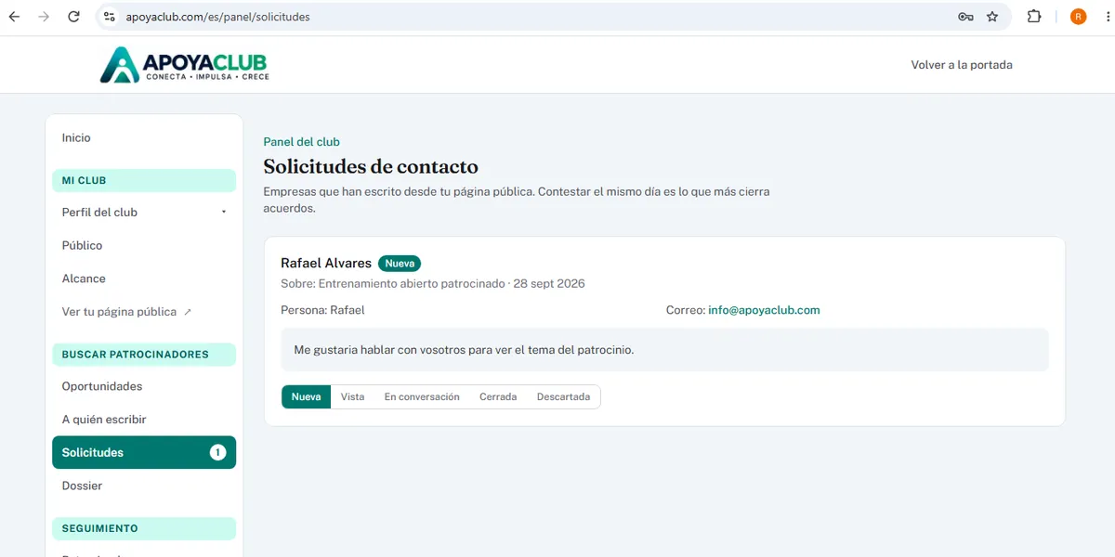
Task: Open the Público sidebar item
Action: (x=144, y=246)
